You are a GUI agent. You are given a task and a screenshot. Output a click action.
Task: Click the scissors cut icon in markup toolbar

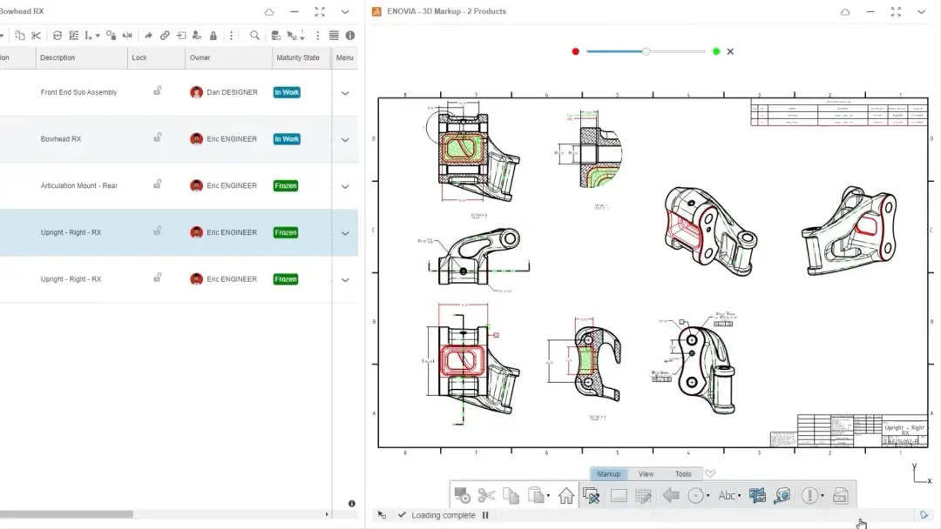click(x=486, y=496)
